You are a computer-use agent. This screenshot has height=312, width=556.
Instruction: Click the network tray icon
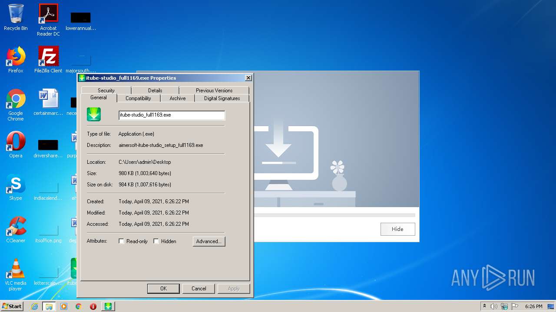point(504,306)
